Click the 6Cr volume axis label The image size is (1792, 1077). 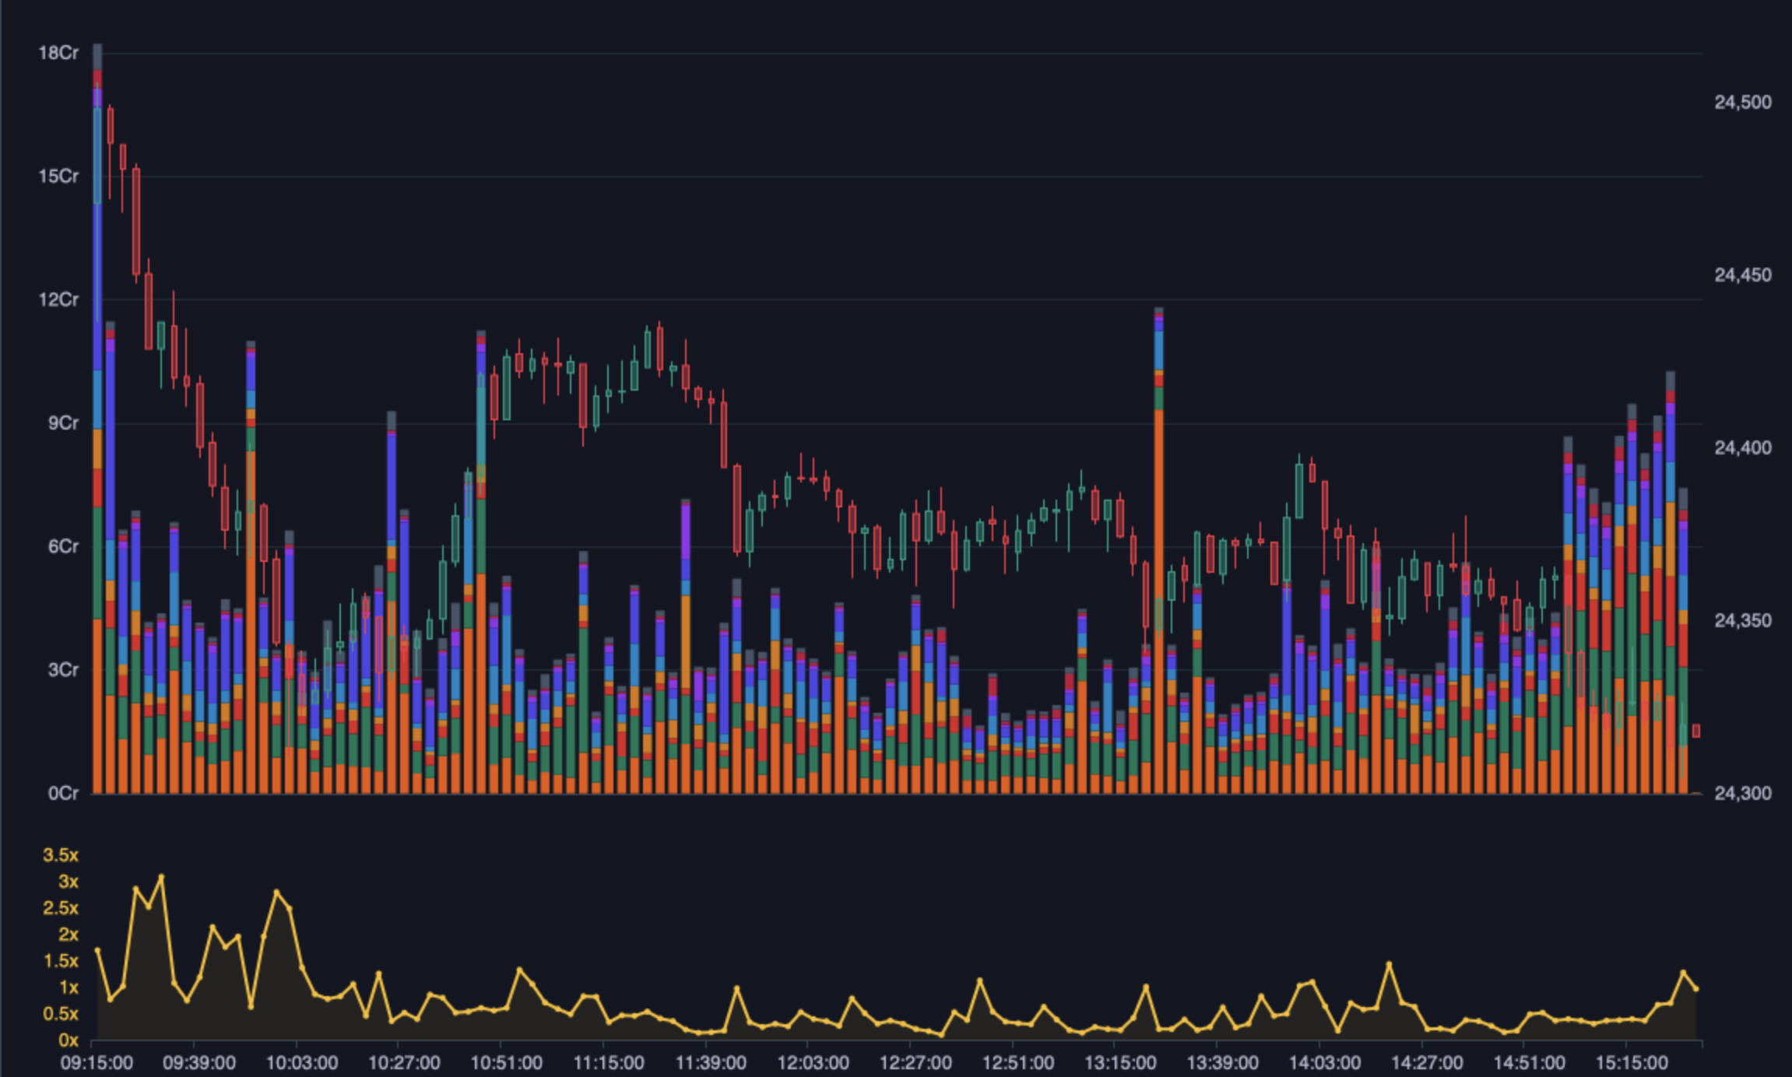pyautogui.click(x=62, y=546)
